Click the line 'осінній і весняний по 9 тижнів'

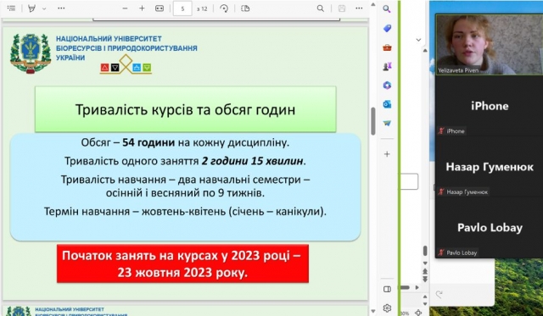(x=185, y=193)
